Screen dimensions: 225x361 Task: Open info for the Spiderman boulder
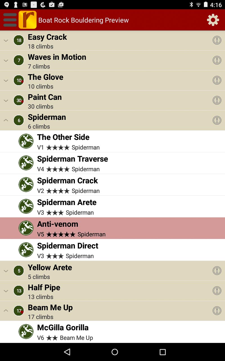coord(217,120)
